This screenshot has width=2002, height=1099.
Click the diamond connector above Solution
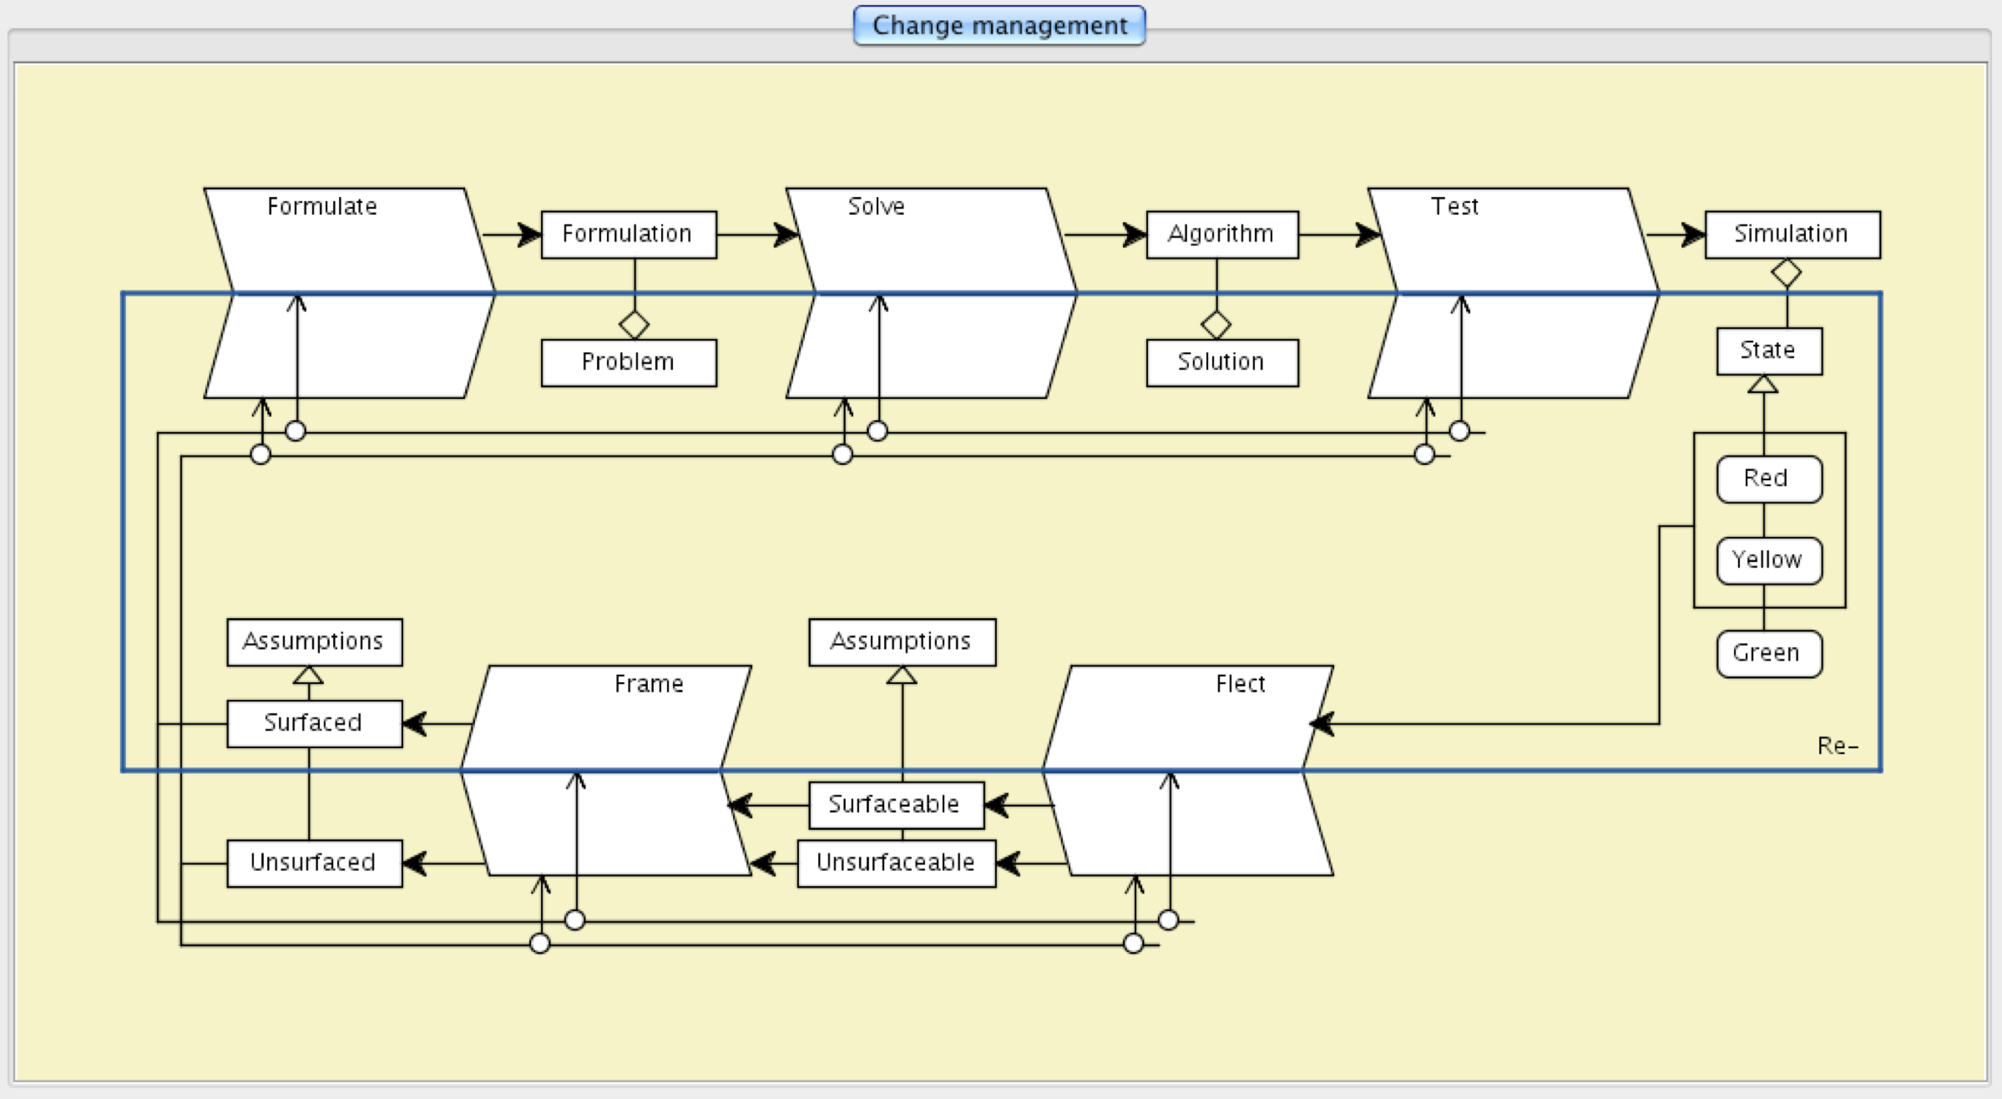pos(1216,324)
